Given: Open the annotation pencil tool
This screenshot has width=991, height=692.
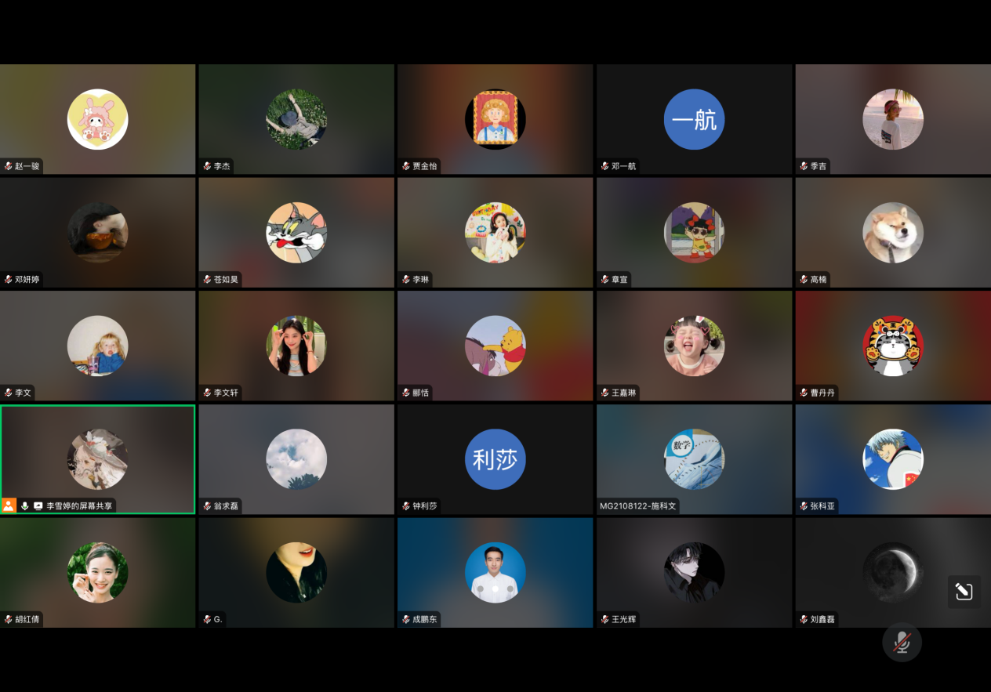Looking at the screenshot, I should (964, 592).
